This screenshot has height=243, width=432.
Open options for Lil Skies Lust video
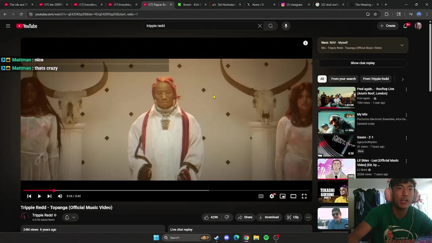coord(406,161)
